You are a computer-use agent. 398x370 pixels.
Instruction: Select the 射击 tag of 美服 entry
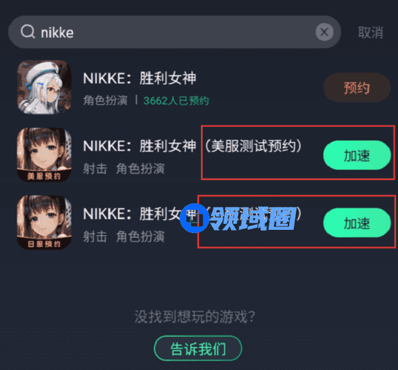[x=95, y=169]
